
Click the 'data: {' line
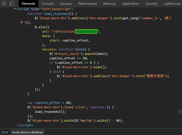pos(48,36)
